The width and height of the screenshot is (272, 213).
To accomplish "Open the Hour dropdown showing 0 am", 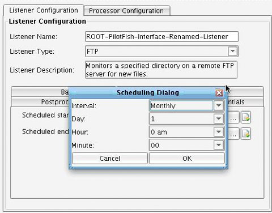I will pyautogui.click(x=219, y=131).
